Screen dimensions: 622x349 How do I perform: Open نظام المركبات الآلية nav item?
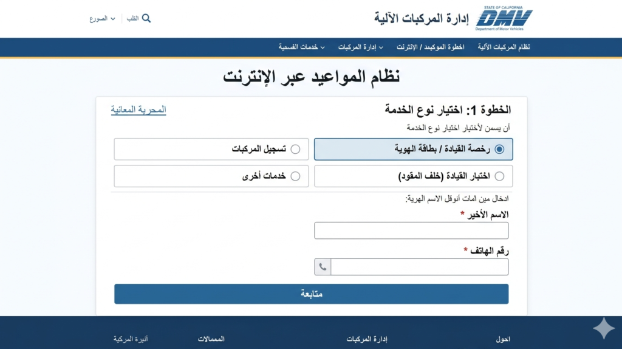(504, 47)
